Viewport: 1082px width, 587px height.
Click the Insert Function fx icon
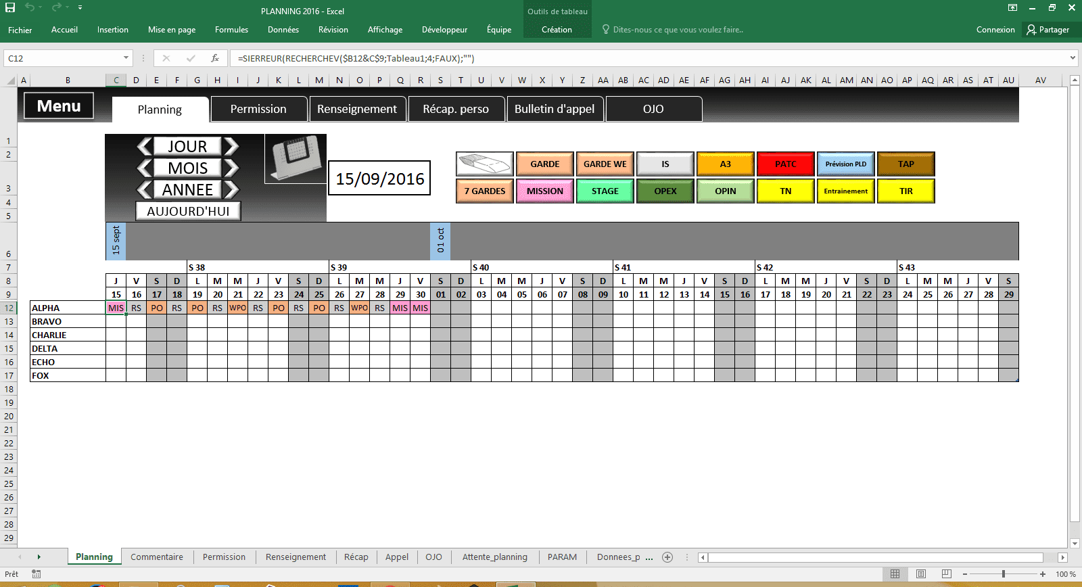[215, 58]
